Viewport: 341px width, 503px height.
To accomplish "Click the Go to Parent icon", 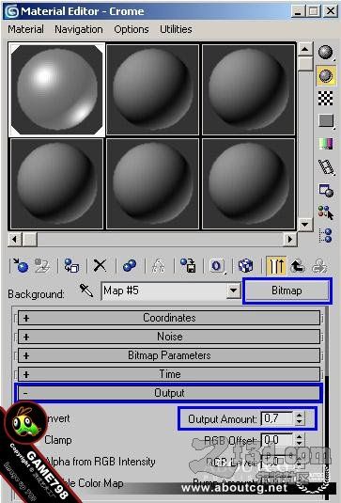I will [x=297, y=266].
